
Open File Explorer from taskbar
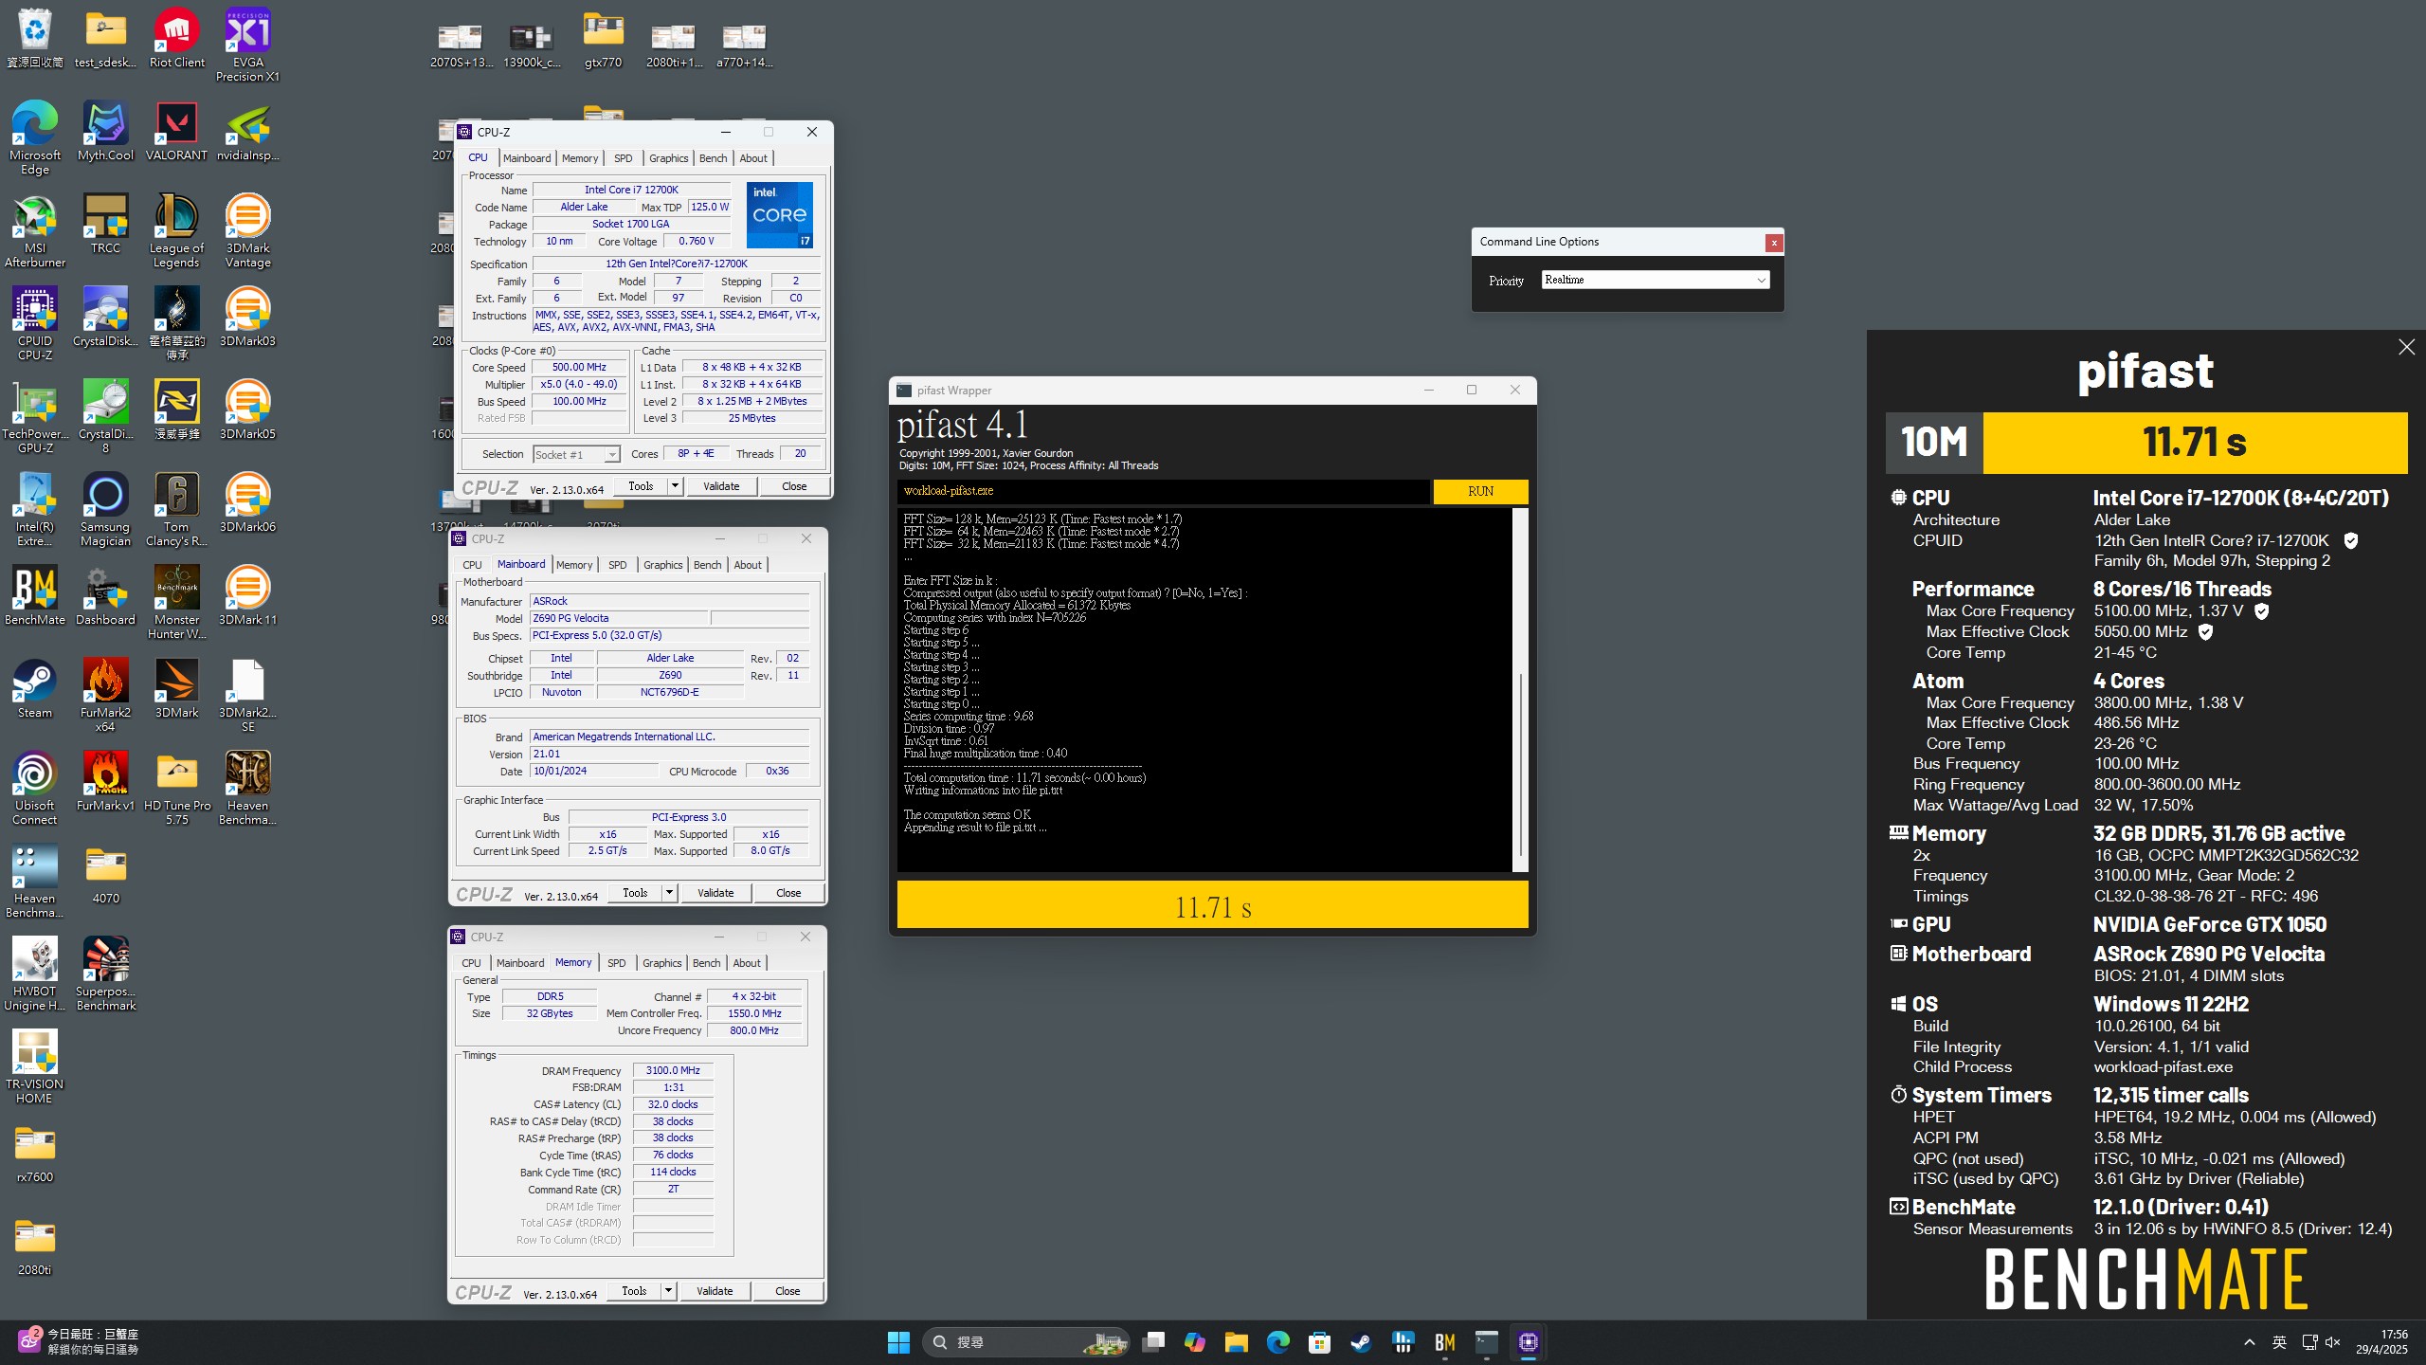[x=1236, y=1342]
